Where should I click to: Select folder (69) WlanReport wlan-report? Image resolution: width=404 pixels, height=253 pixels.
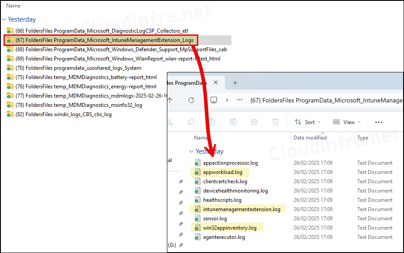[118, 59]
